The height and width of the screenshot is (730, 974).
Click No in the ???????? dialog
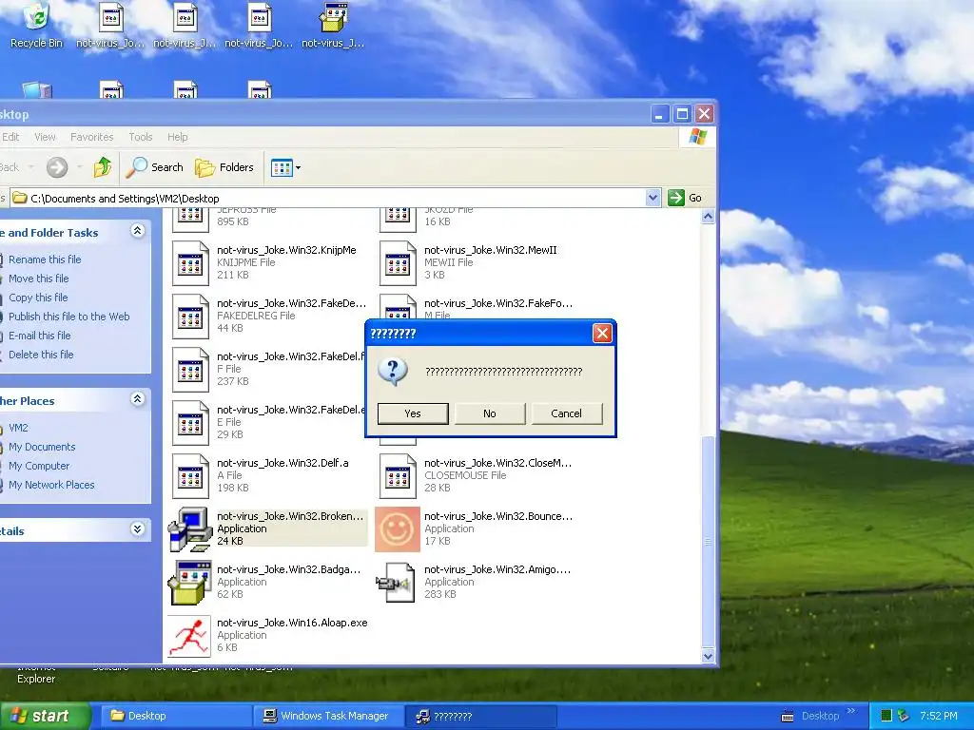490,413
